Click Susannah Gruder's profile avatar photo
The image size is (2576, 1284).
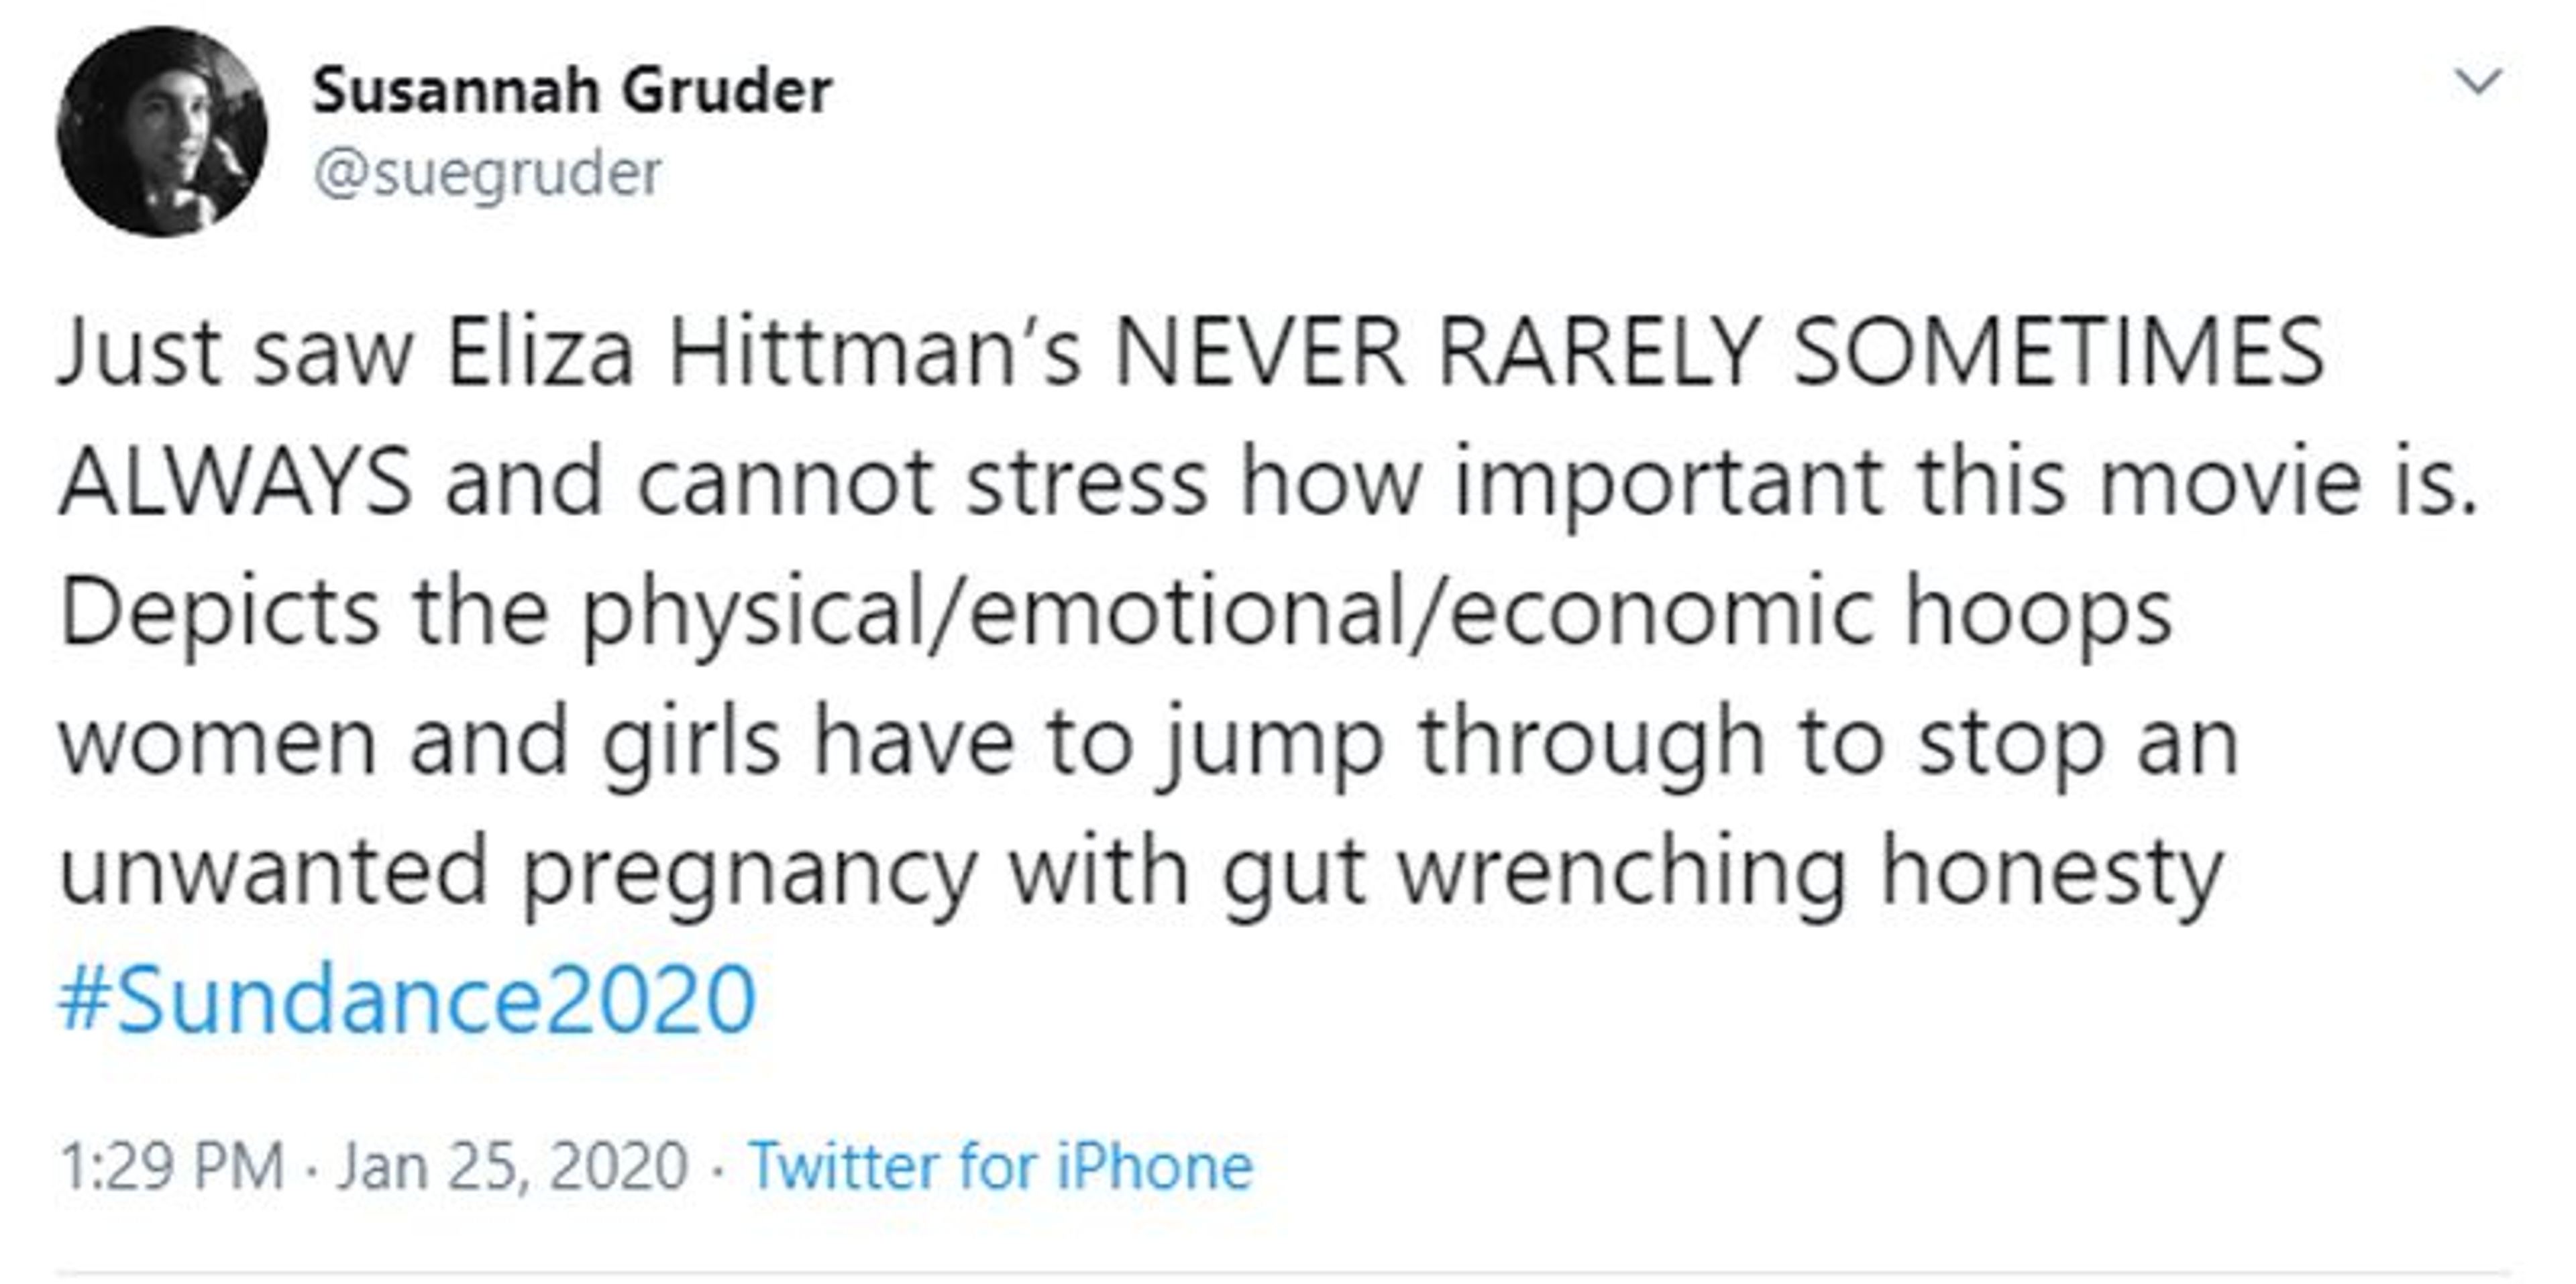click(x=162, y=132)
